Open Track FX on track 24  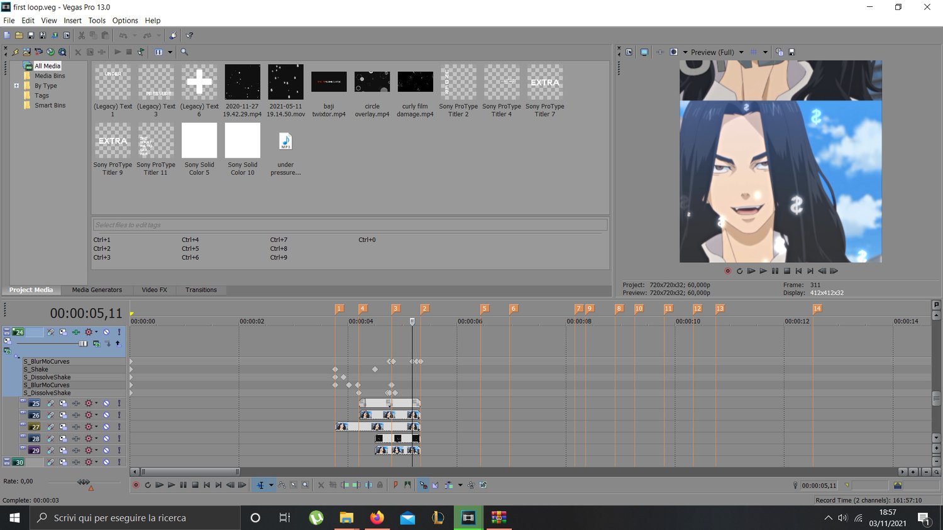(x=76, y=332)
